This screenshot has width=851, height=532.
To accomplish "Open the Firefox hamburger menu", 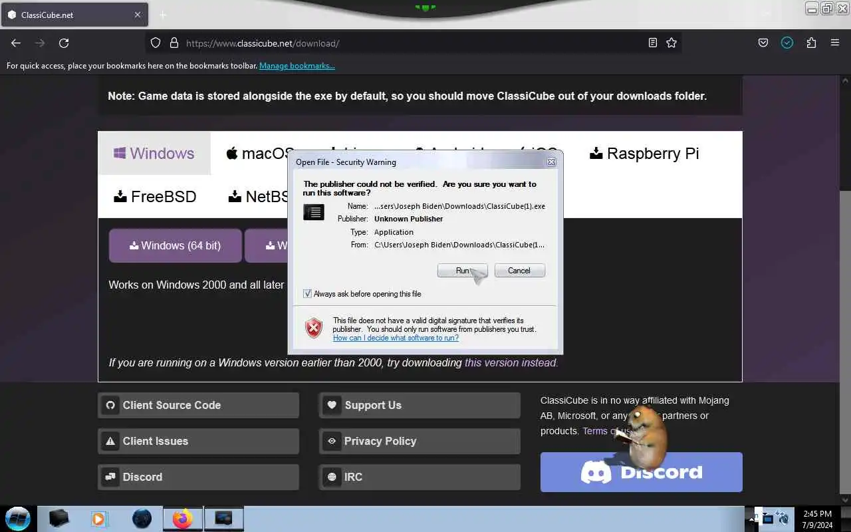I will [x=835, y=43].
